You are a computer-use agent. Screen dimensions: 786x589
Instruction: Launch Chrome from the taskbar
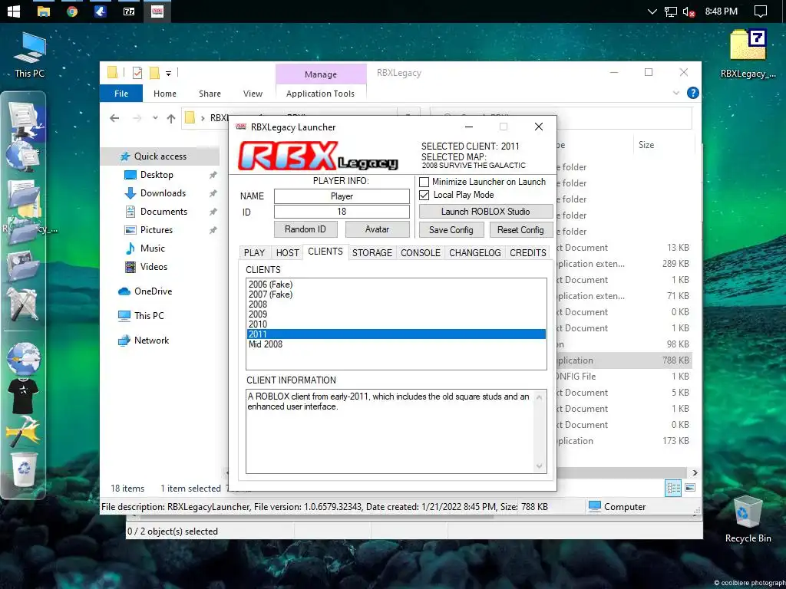[72, 11]
